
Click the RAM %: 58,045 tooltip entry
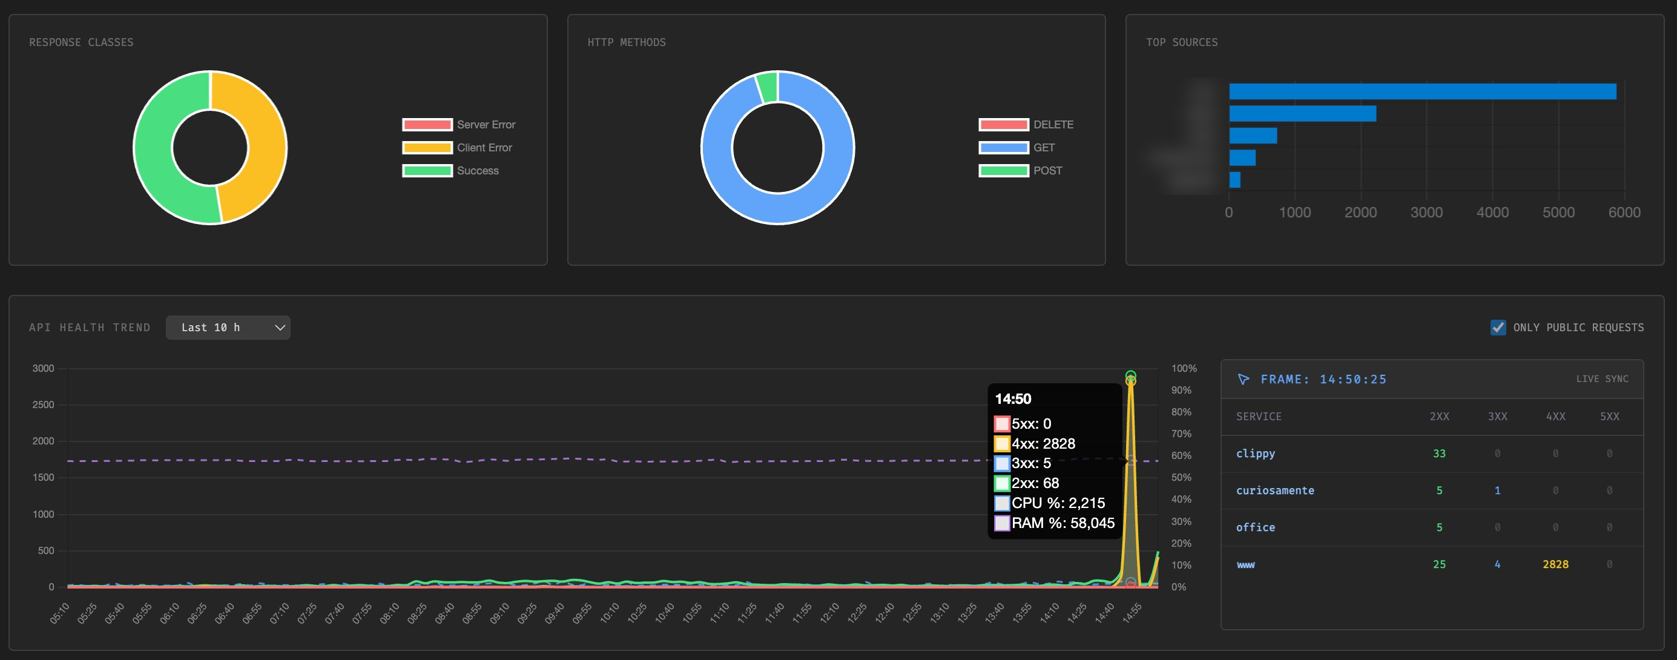[x=1055, y=523]
